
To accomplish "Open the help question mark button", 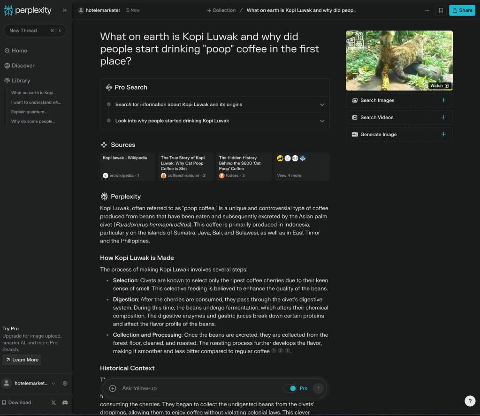I will (470, 401).
